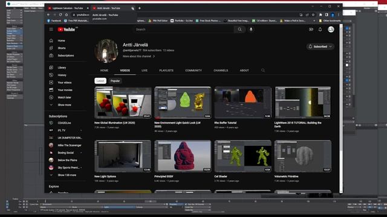387x217 pixels.
Task: Switch to the ABOUT tab
Action: tap(244, 71)
